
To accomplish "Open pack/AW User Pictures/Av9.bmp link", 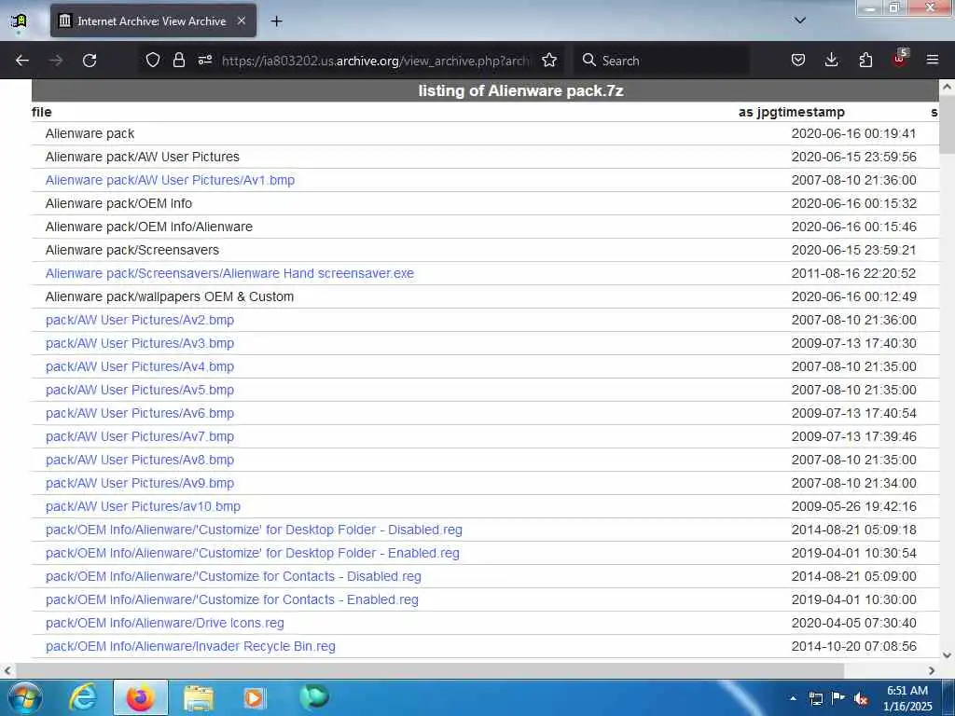I will (140, 484).
